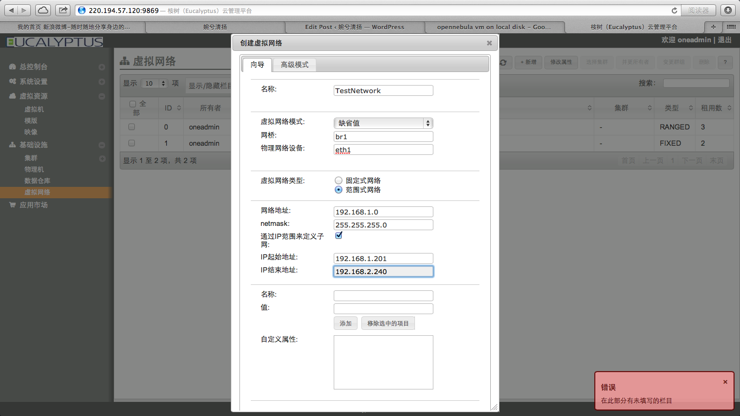Switch to the 高级模式 tab
The image size is (740, 416).
coord(294,65)
